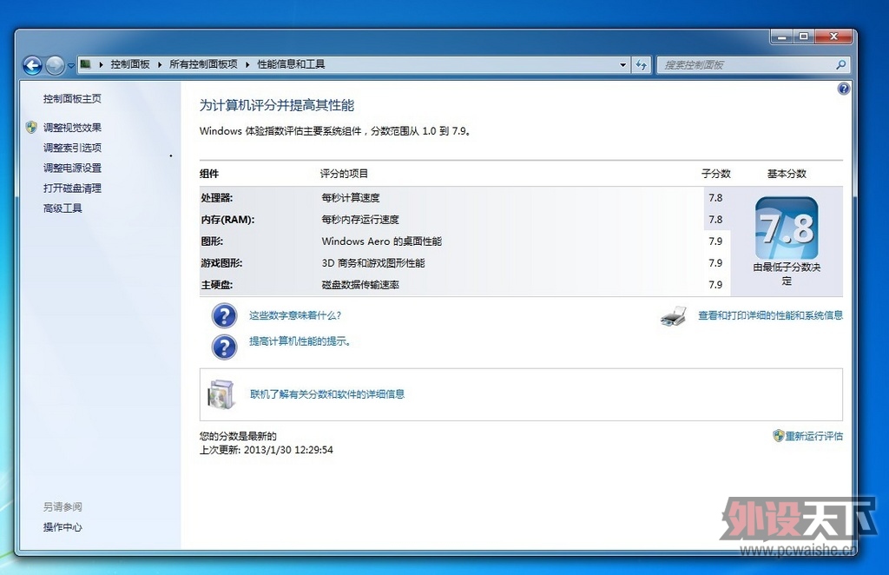Select the 控制面板 breadcrumb
The height and width of the screenshot is (575, 889).
coord(130,64)
